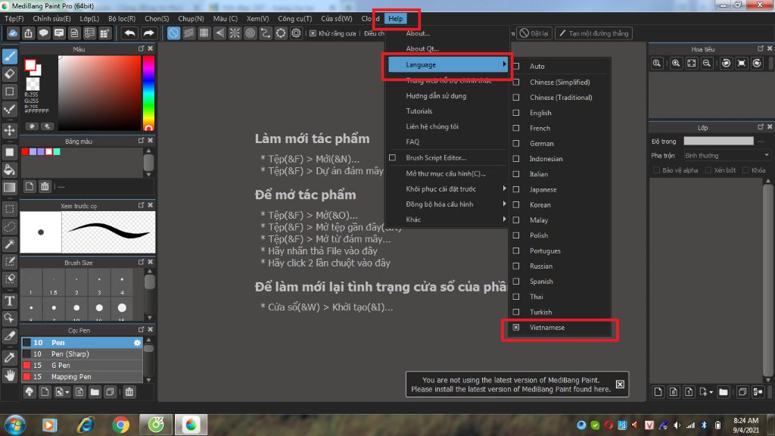Select the Bucket fill tool

9,170
